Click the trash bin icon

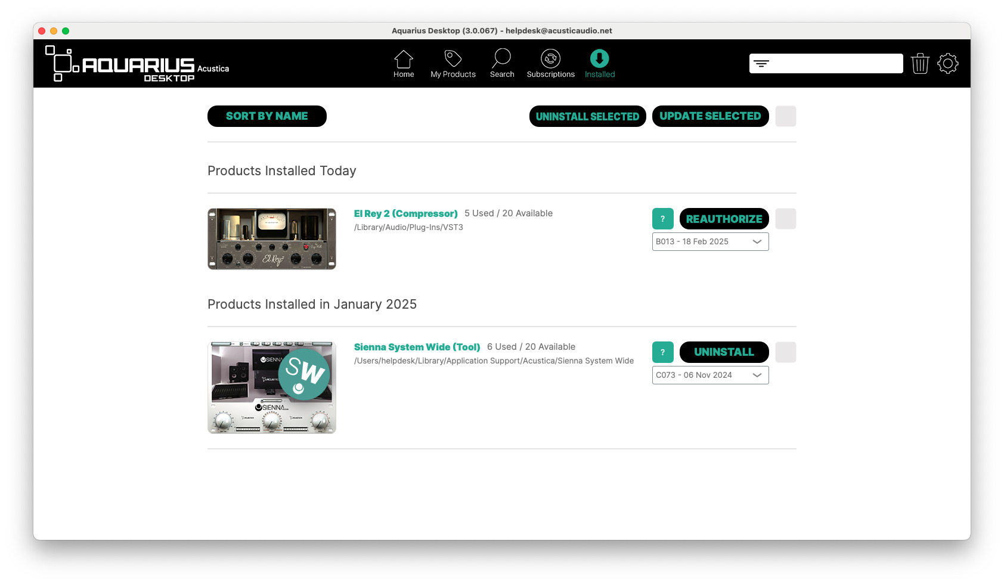[x=920, y=63]
